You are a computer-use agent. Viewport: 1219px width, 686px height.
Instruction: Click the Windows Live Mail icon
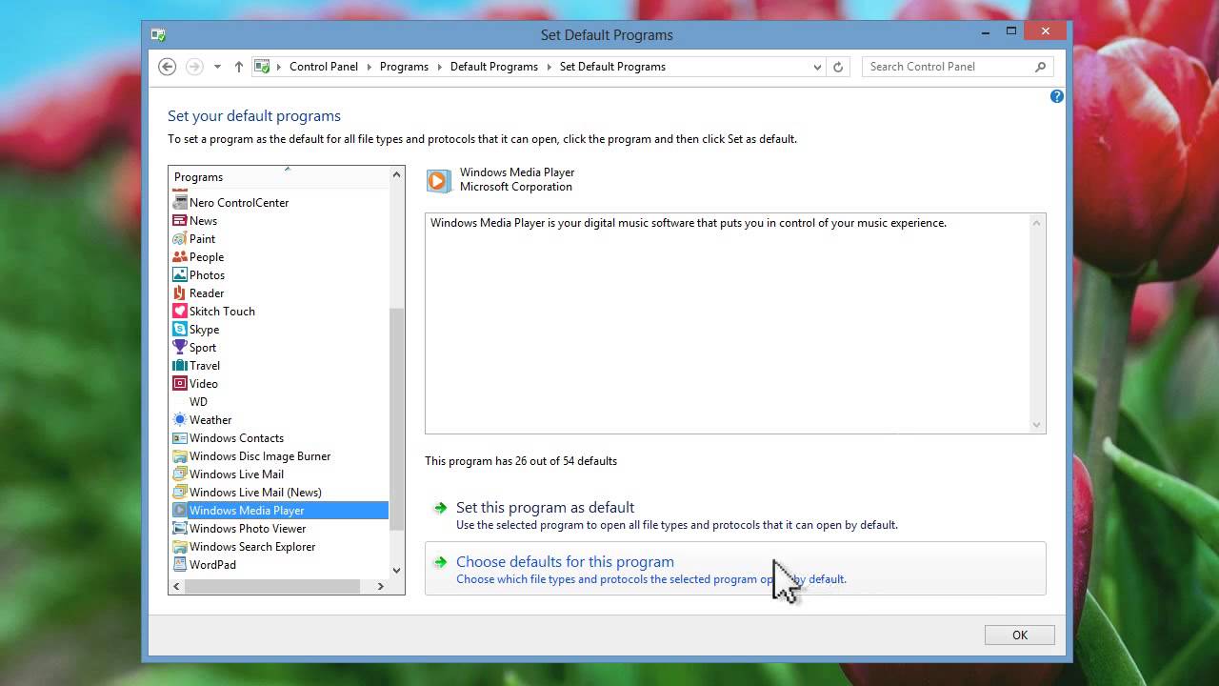point(180,474)
